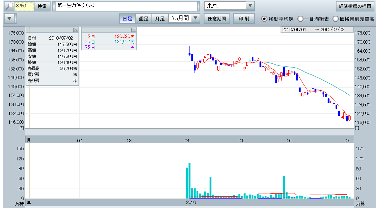Select the 価格帯別売買高 radio button
This screenshot has width=379, height=208.
tap(335, 19)
